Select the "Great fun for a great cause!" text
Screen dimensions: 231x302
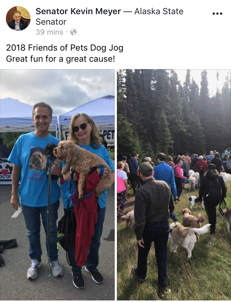(60, 59)
